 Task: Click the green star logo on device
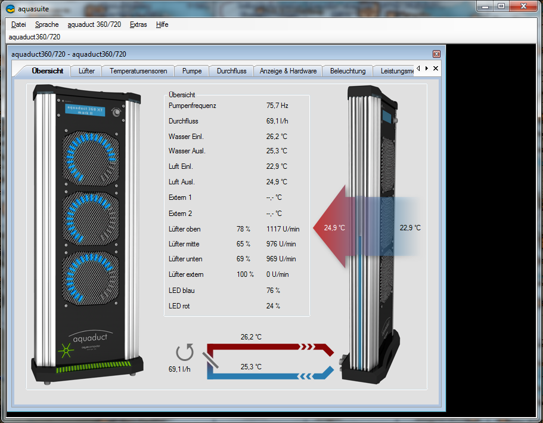(66, 350)
